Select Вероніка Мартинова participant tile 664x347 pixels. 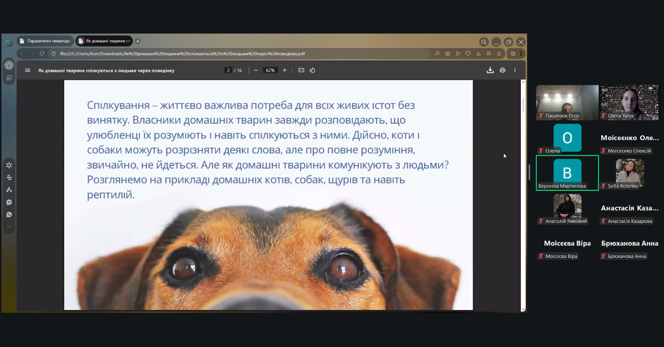[x=567, y=173]
